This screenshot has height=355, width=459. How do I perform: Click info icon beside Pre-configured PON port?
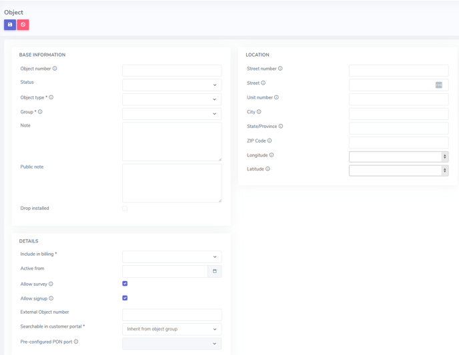tap(76, 342)
